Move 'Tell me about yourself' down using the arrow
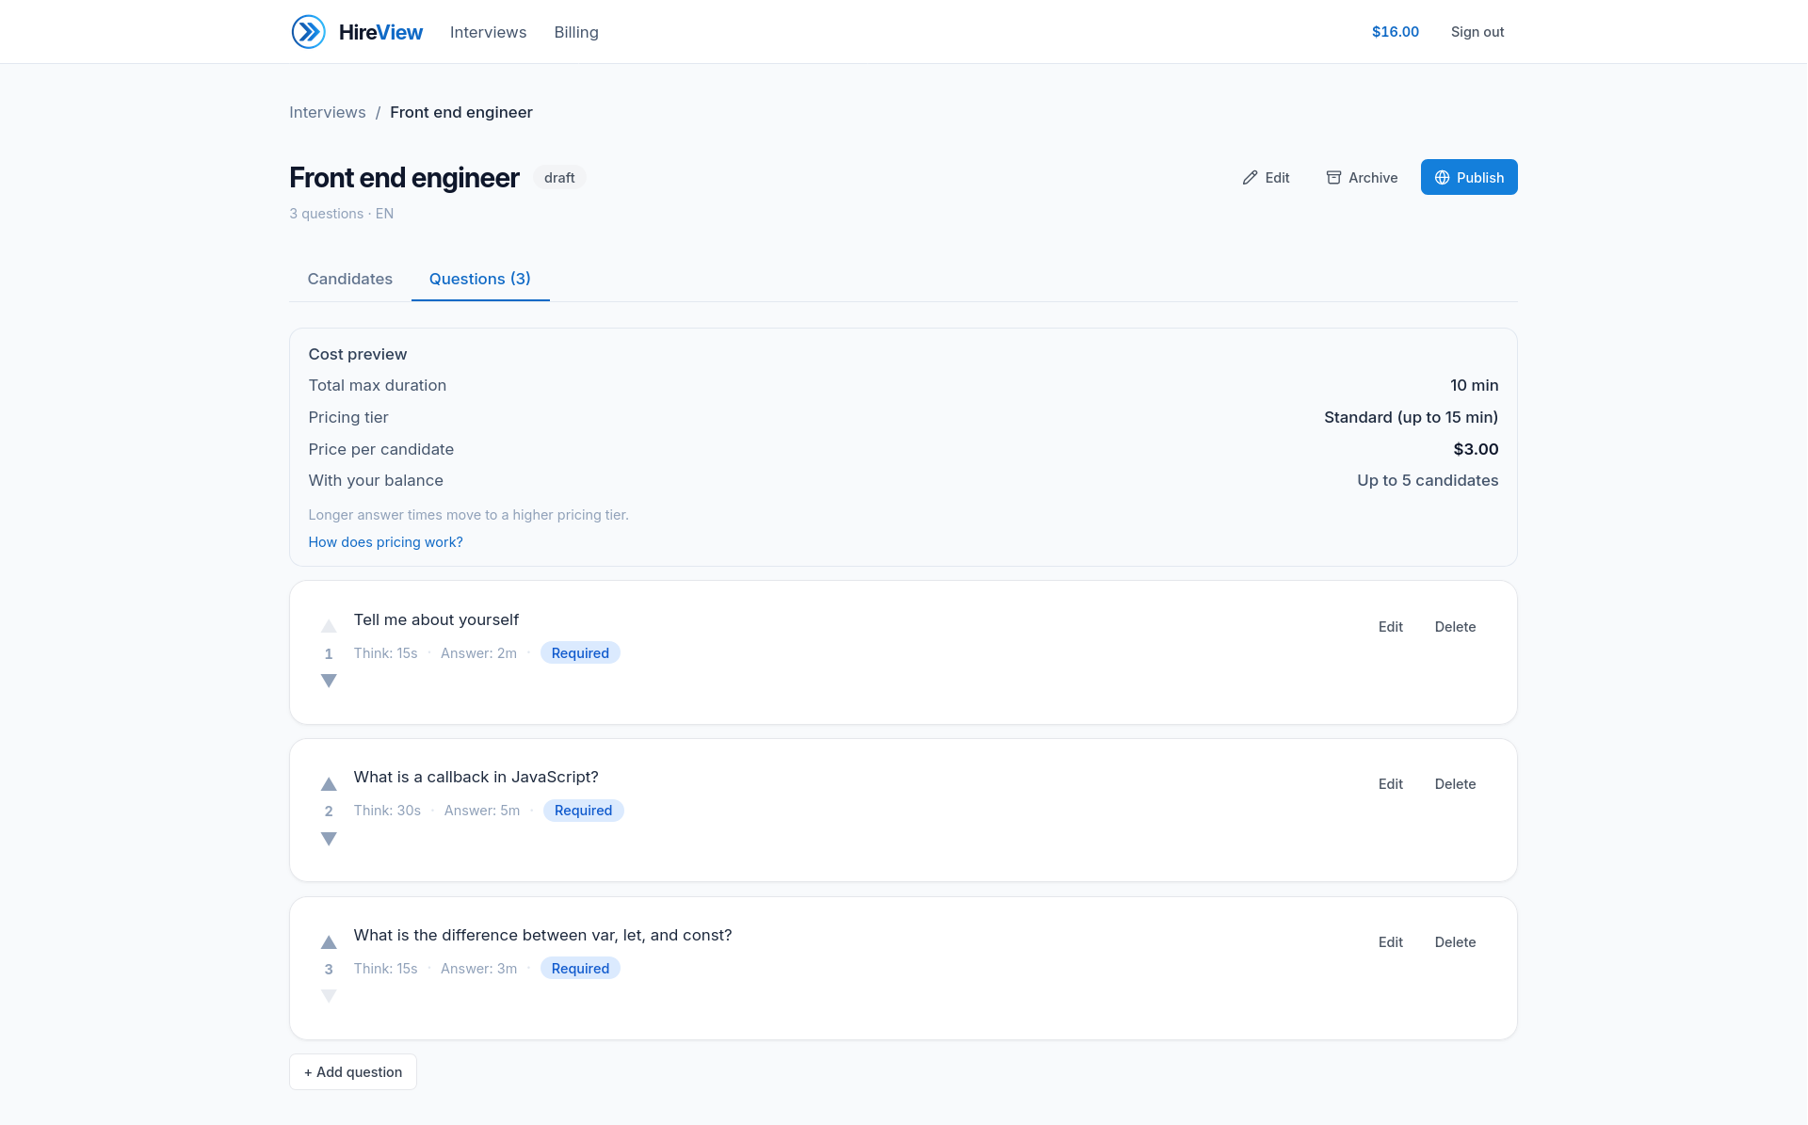Screen dimensions: 1808x1125 point(329,681)
